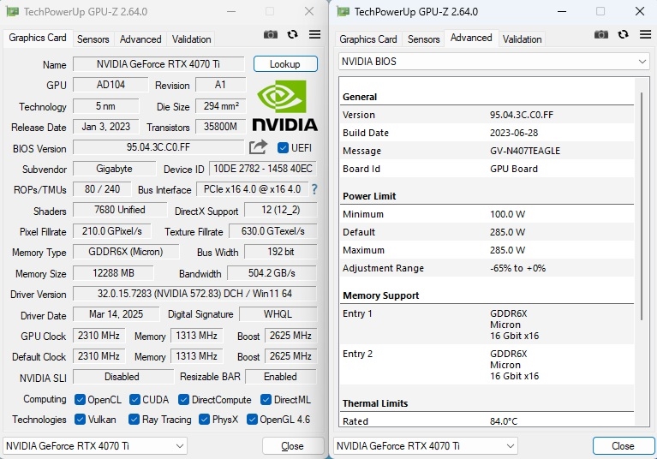This screenshot has height=459, width=657.
Task: Click the refresh icon in right GPU-Z window
Action: point(623,34)
